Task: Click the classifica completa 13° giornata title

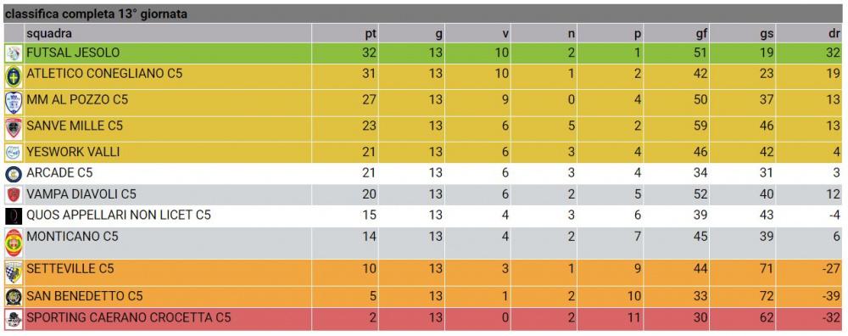Action: click(x=97, y=14)
